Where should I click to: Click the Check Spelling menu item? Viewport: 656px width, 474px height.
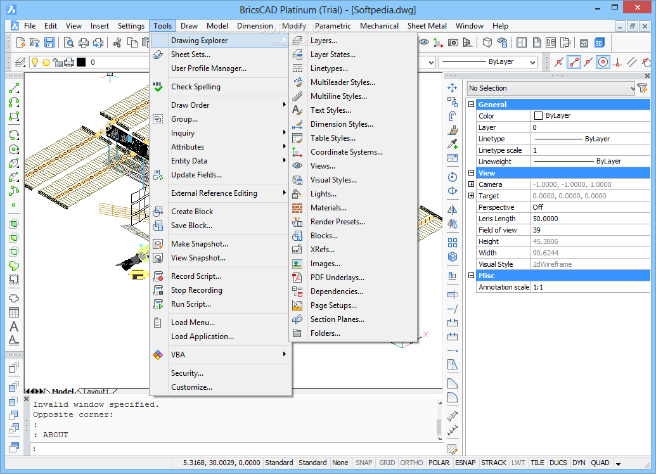(195, 87)
